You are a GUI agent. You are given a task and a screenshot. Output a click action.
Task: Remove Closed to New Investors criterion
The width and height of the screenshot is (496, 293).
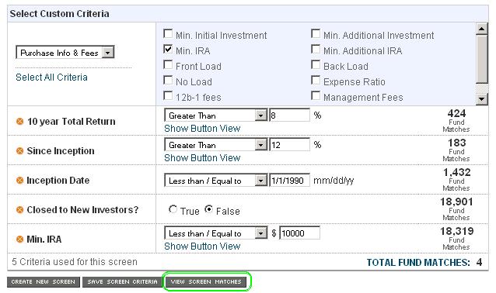19,210
